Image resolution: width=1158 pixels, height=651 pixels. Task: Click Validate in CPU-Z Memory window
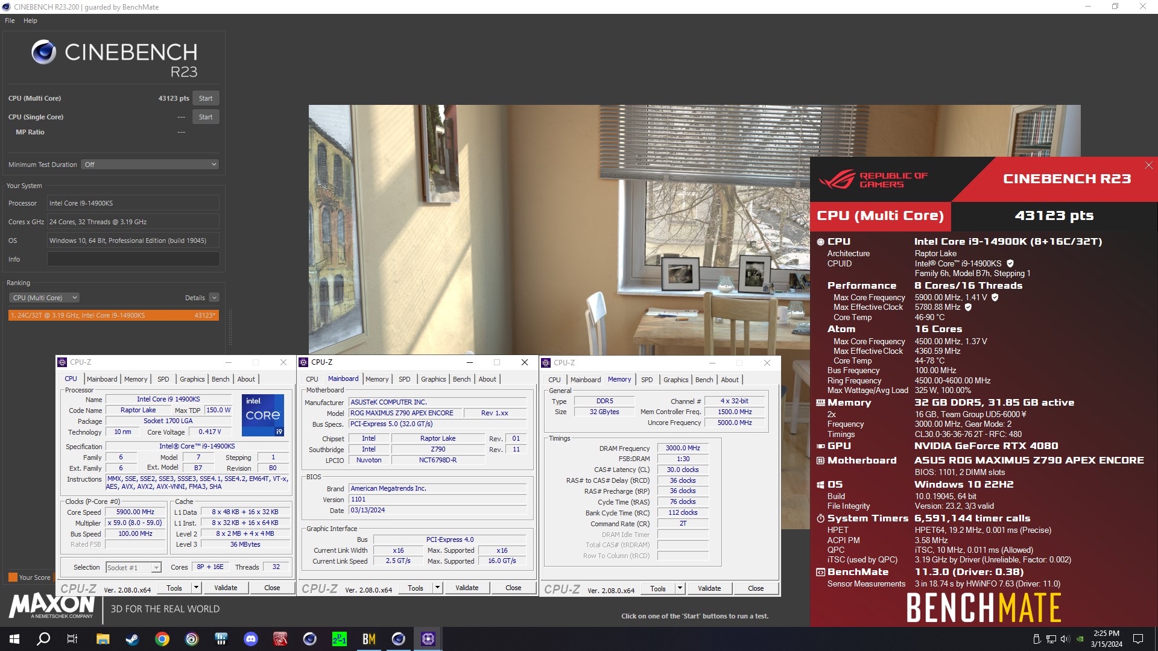pos(709,588)
